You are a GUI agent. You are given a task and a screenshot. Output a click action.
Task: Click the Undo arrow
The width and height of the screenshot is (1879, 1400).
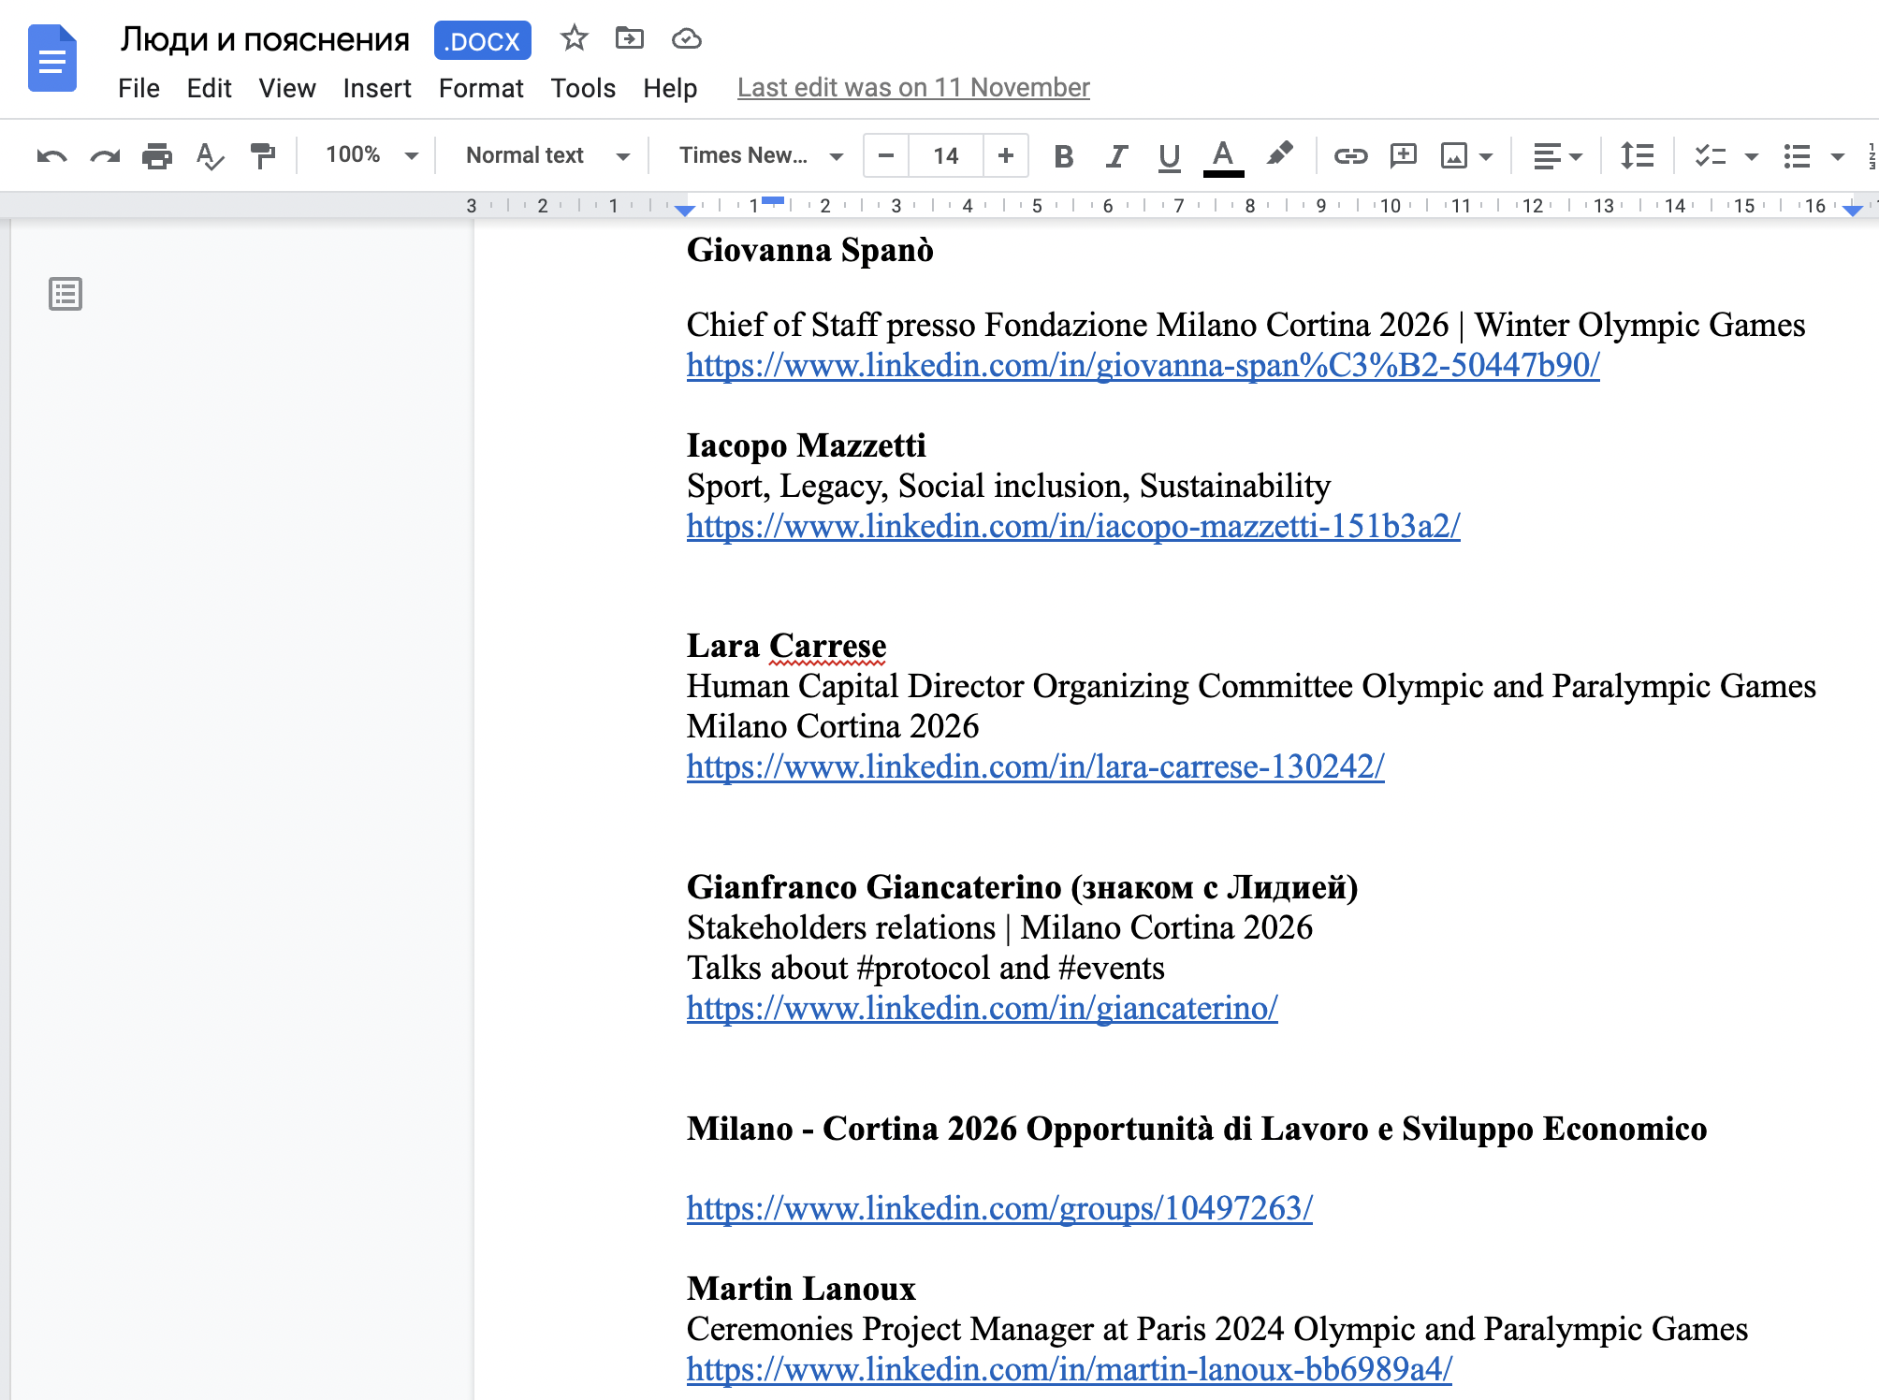51,155
